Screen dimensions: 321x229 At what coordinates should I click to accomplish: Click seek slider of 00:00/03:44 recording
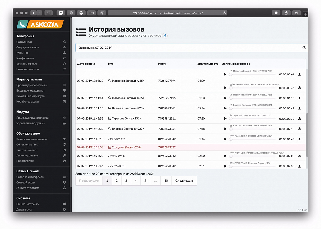click(x=252, y=74)
